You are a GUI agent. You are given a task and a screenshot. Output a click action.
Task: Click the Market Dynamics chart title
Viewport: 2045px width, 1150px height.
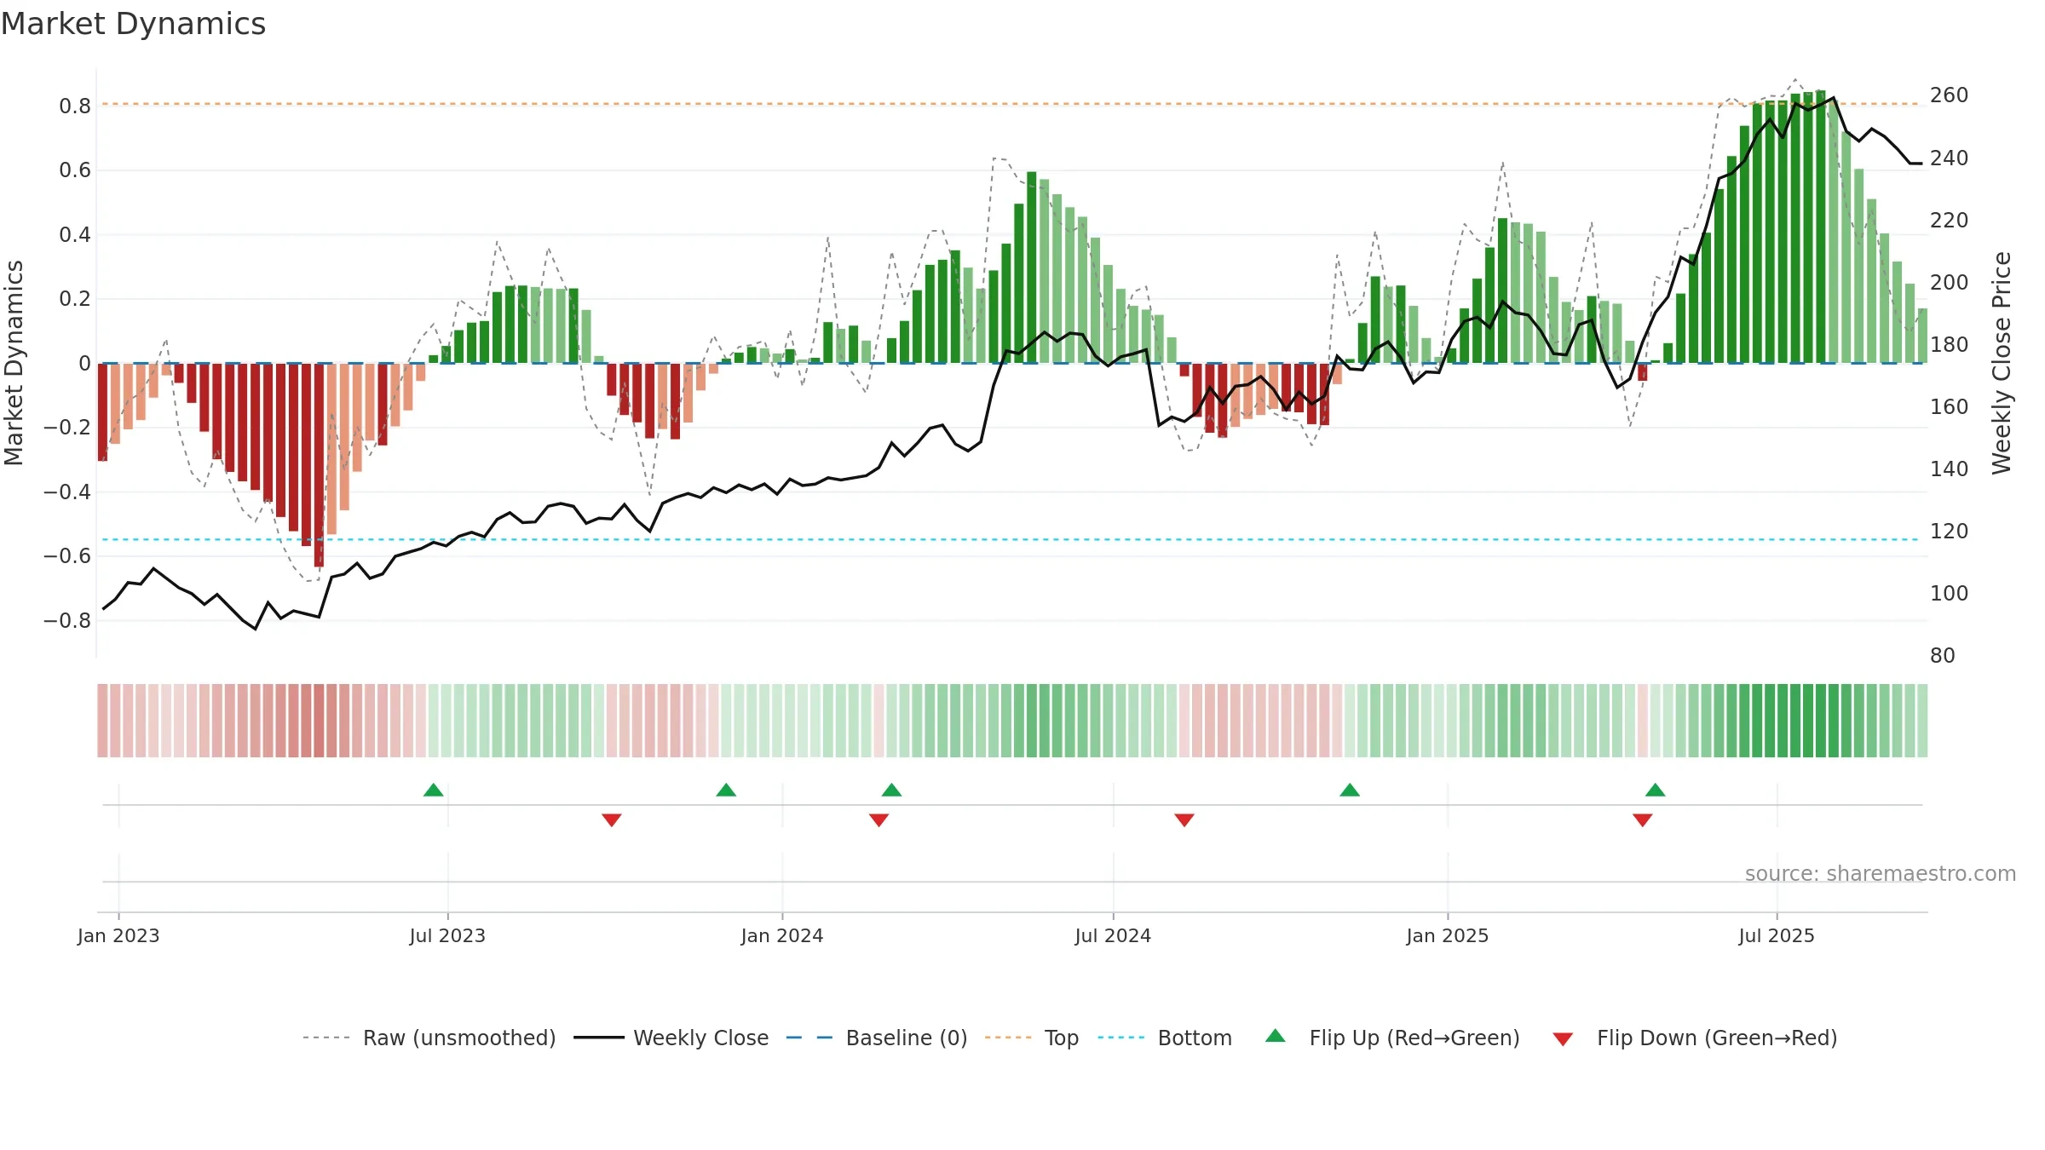coord(134,24)
